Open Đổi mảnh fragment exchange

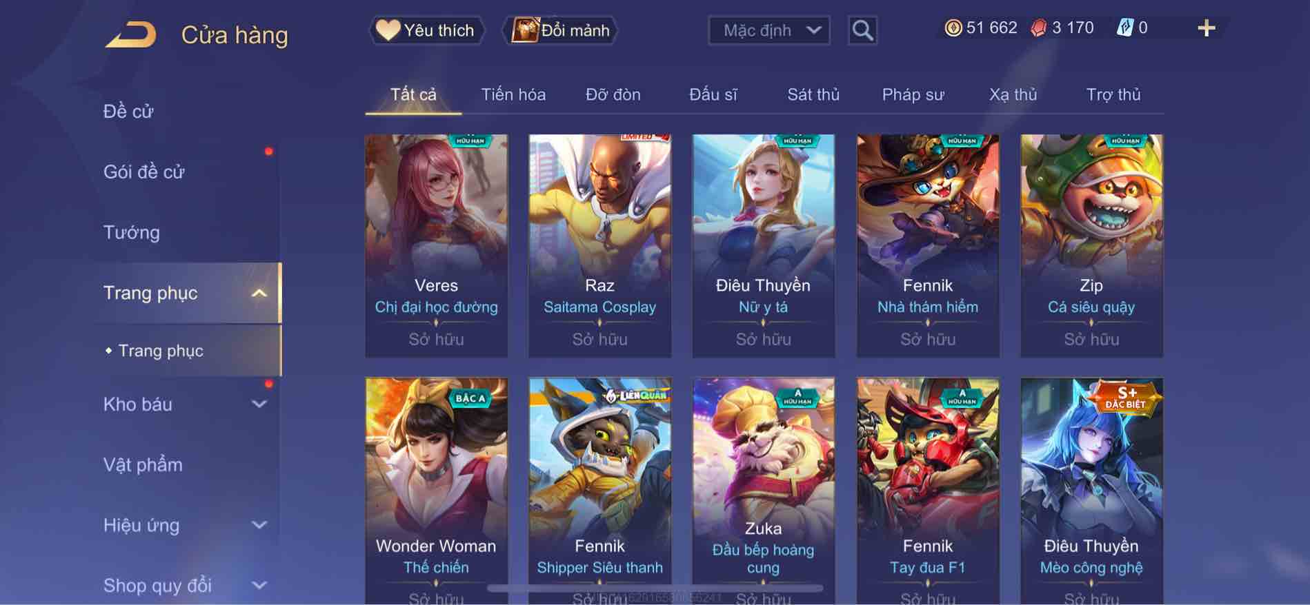point(562,30)
